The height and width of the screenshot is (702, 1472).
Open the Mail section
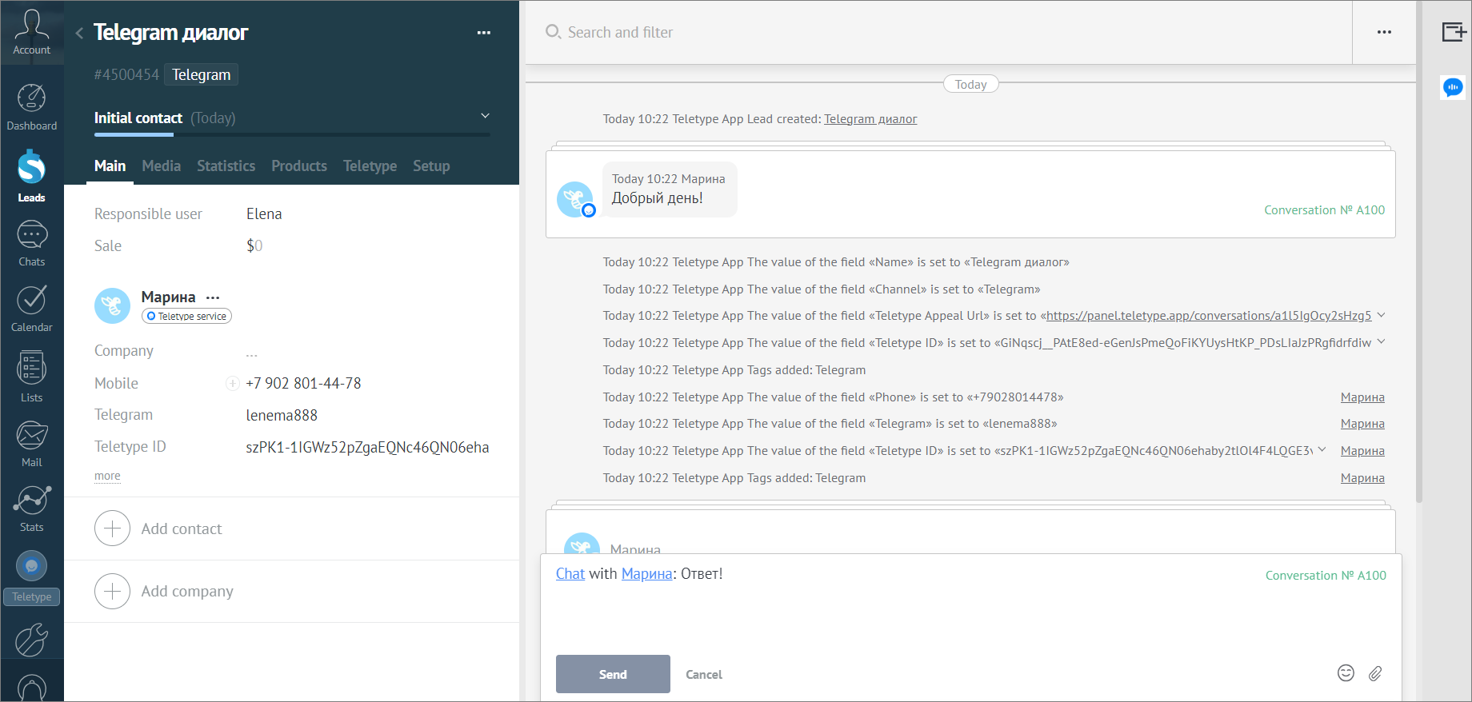point(31,444)
